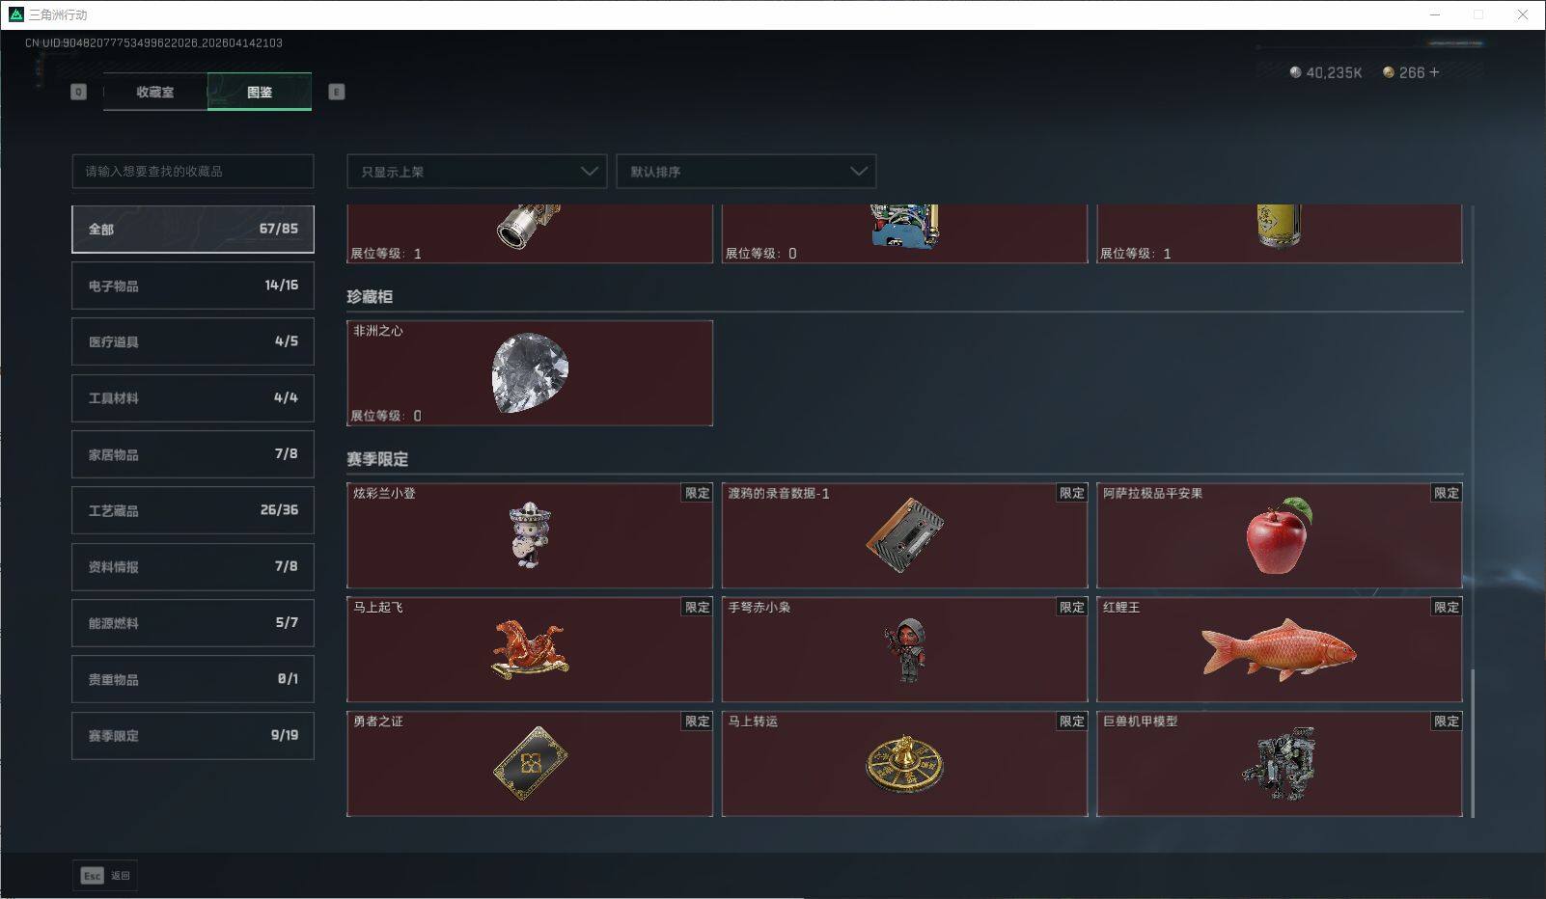Click the Esc 返回 back button

[105, 876]
